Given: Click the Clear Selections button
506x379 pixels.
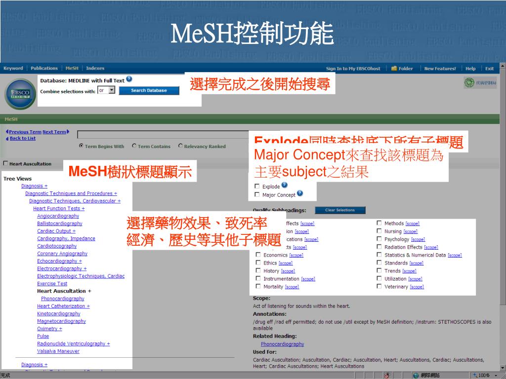Looking at the screenshot, I should click(x=340, y=210).
